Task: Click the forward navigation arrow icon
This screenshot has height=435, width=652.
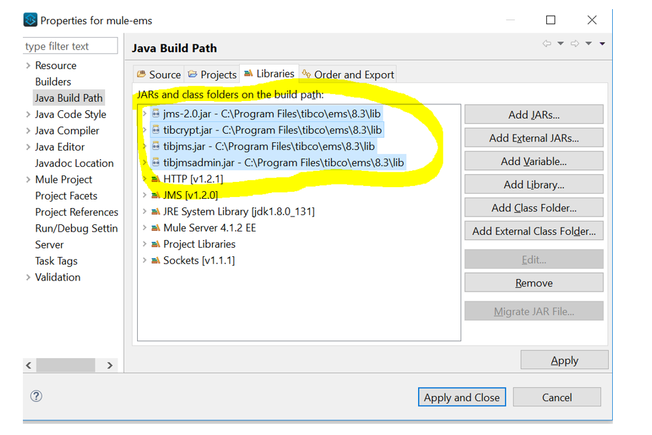Action: pos(575,44)
